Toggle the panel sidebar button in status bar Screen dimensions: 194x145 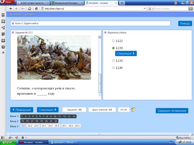coord(3,138)
